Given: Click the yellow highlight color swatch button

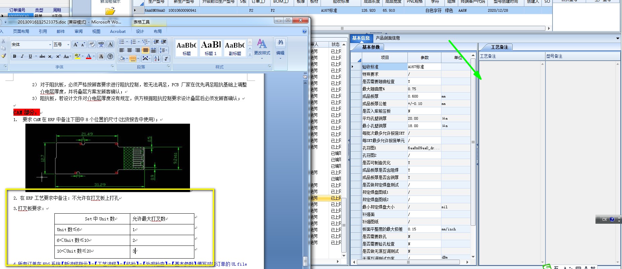Looking at the screenshot, I should click(78, 56).
